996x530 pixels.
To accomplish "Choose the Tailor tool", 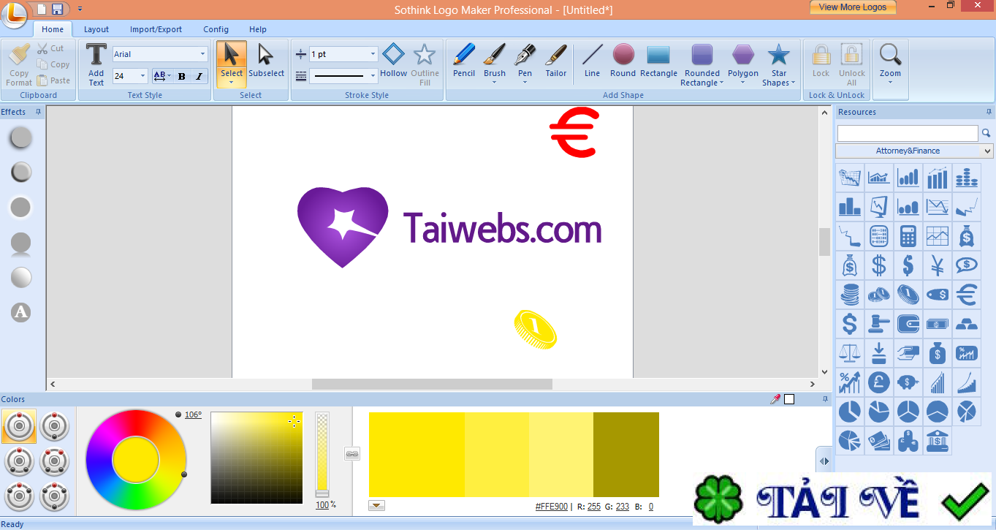I will coord(556,60).
